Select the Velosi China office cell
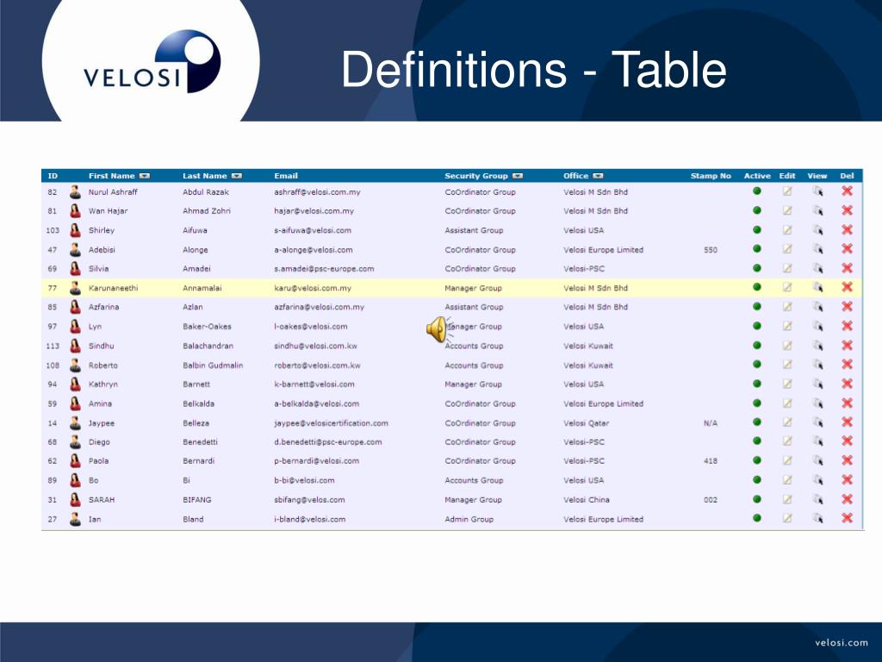Viewport: 882px width, 662px height. tap(586, 500)
